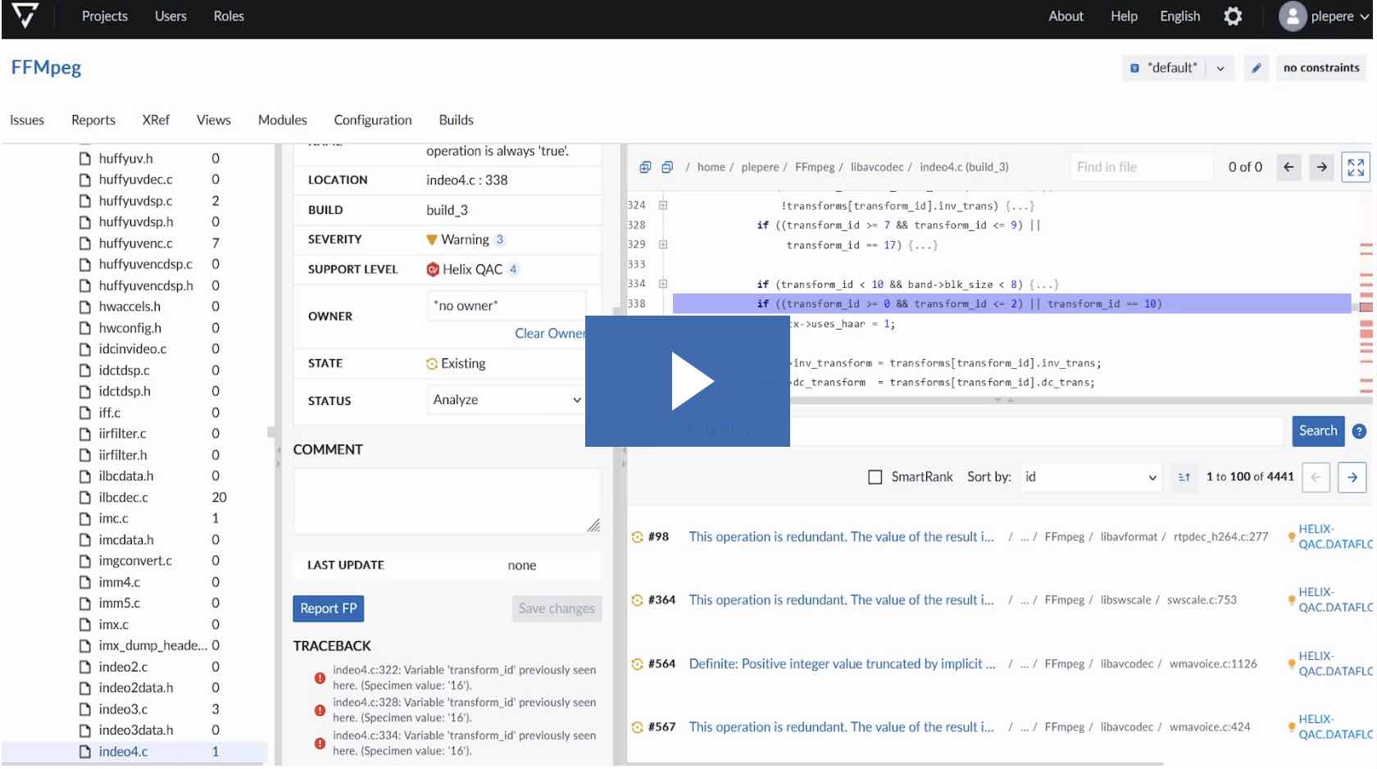Click the warning severity triangle icon
Image resolution: width=1377 pixels, height=769 pixels.
click(x=433, y=239)
